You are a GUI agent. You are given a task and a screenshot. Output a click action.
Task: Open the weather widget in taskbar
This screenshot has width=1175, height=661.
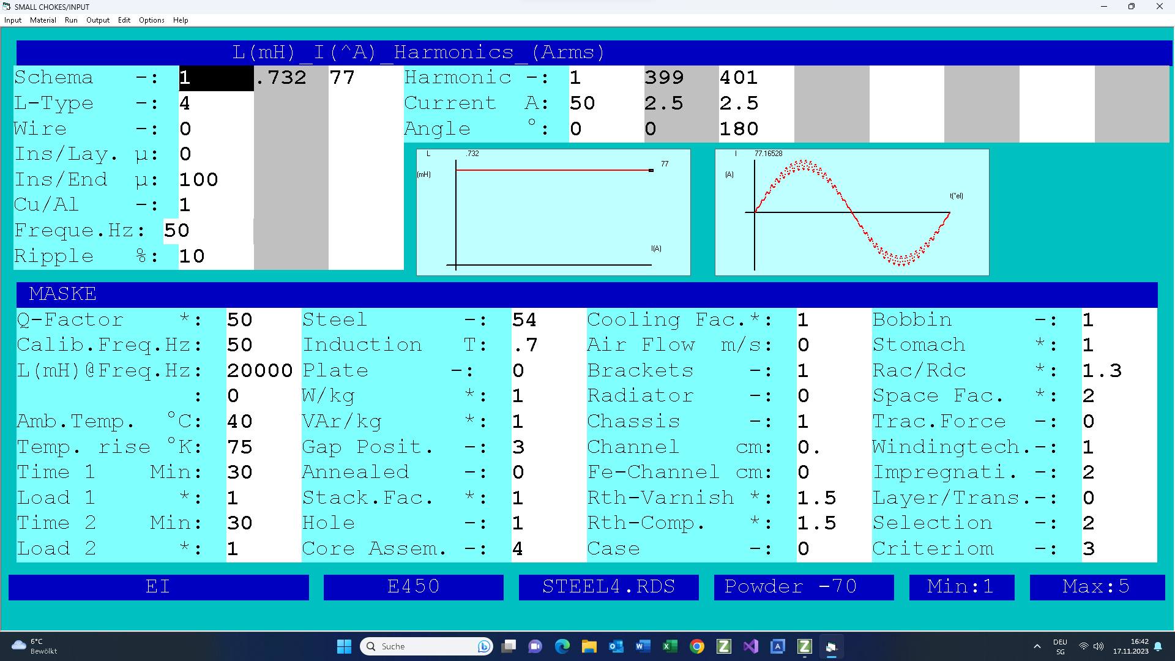[x=35, y=646]
